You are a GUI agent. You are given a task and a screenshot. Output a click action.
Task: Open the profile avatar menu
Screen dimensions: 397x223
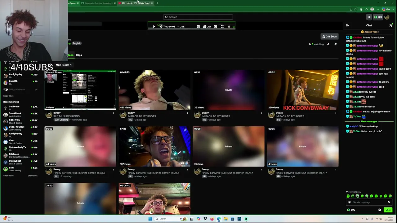(x=387, y=17)
